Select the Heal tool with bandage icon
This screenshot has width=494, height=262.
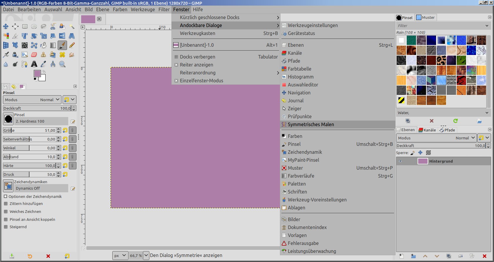tap(62, 55)
